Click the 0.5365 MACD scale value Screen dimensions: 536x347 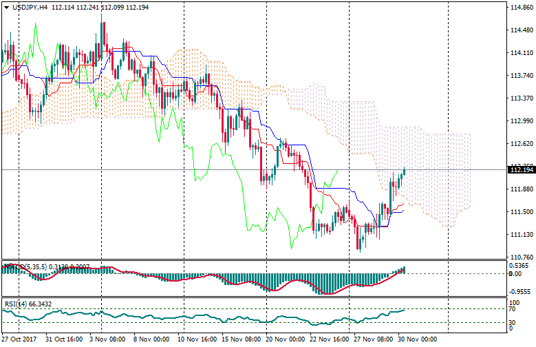519,265
